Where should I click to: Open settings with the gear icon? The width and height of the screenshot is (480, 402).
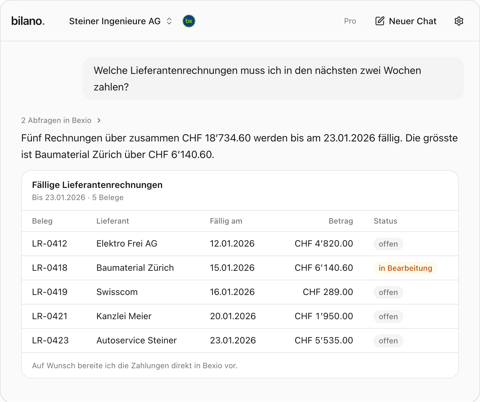(x=459, y=21)
